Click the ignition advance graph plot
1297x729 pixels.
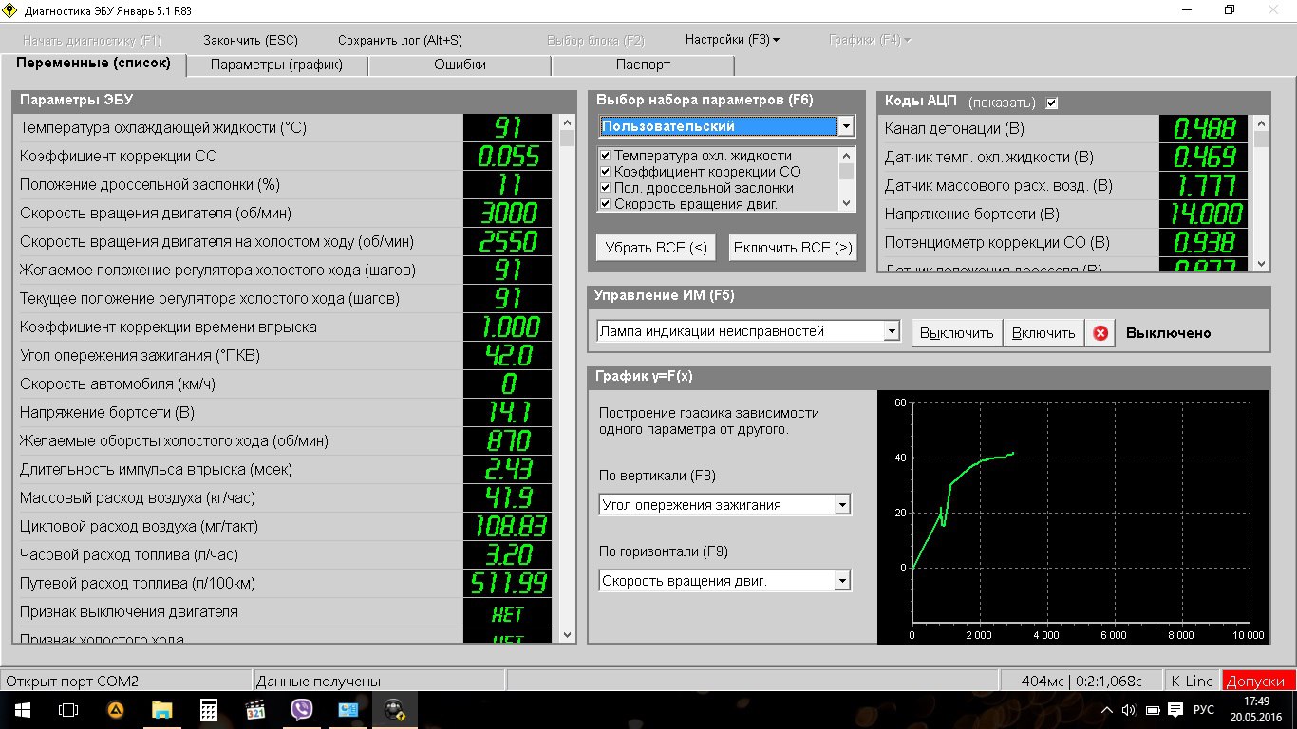tap(1074, 516)
